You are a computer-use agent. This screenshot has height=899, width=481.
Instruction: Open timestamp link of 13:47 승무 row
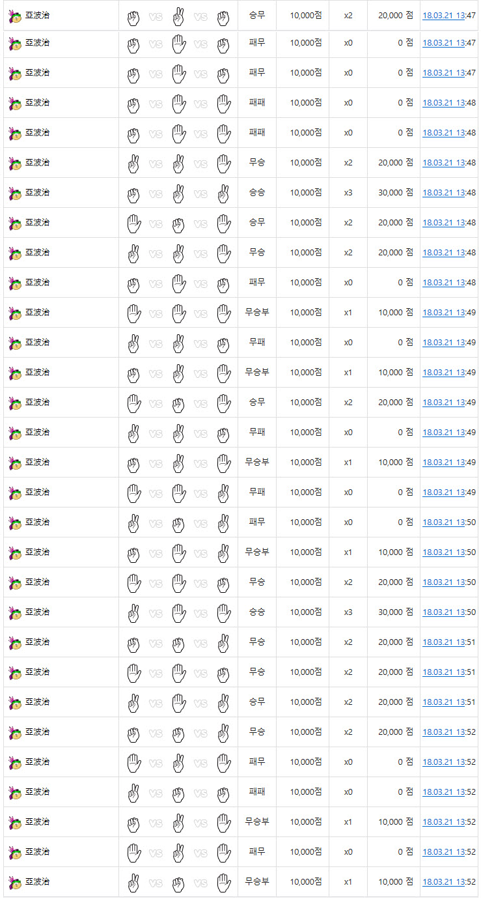click(449, 15)
